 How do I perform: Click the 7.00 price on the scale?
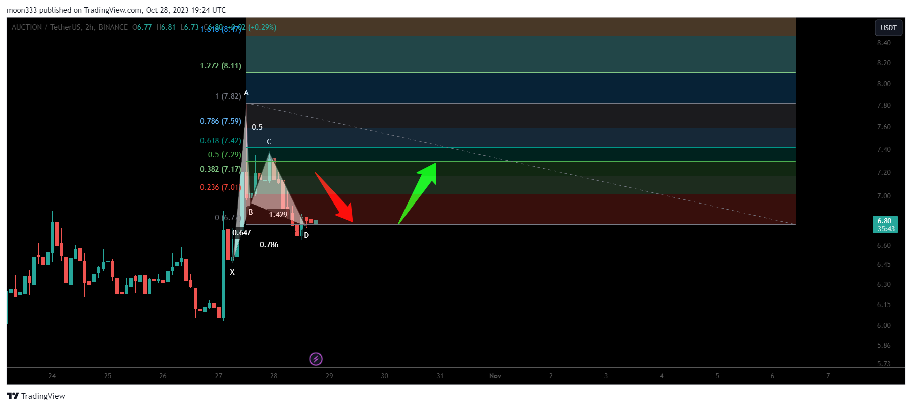point(884,196)
